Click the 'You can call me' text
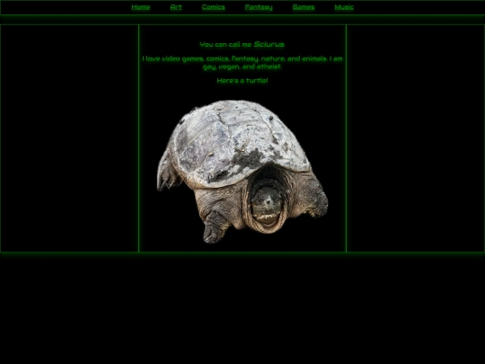 [225, 45]
